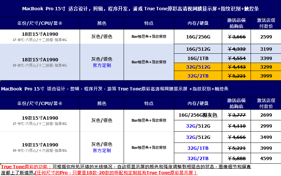
Task: Click the struck-through ¥4,332 price
Action: (237, 49)
